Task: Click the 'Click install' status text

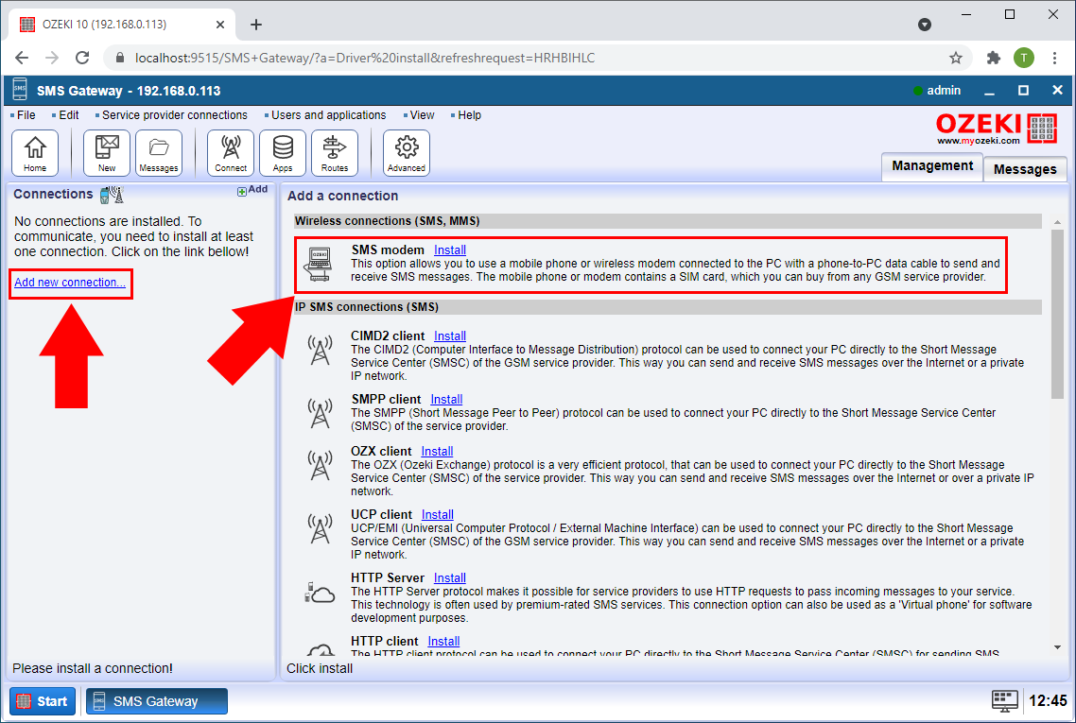Action: point(320,668)
